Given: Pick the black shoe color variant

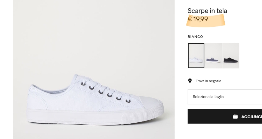Looking at the screenshot, I should 231,56.
